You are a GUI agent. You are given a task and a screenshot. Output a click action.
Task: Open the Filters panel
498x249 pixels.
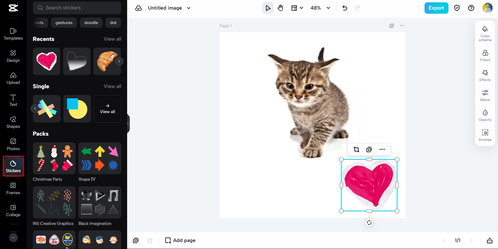click(x=485, y=56)
